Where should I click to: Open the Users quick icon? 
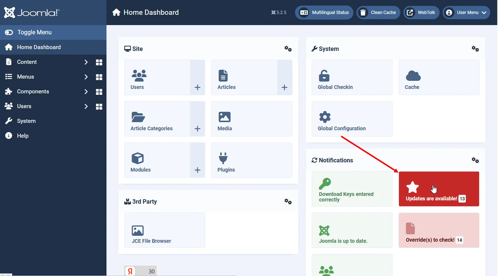157,77
